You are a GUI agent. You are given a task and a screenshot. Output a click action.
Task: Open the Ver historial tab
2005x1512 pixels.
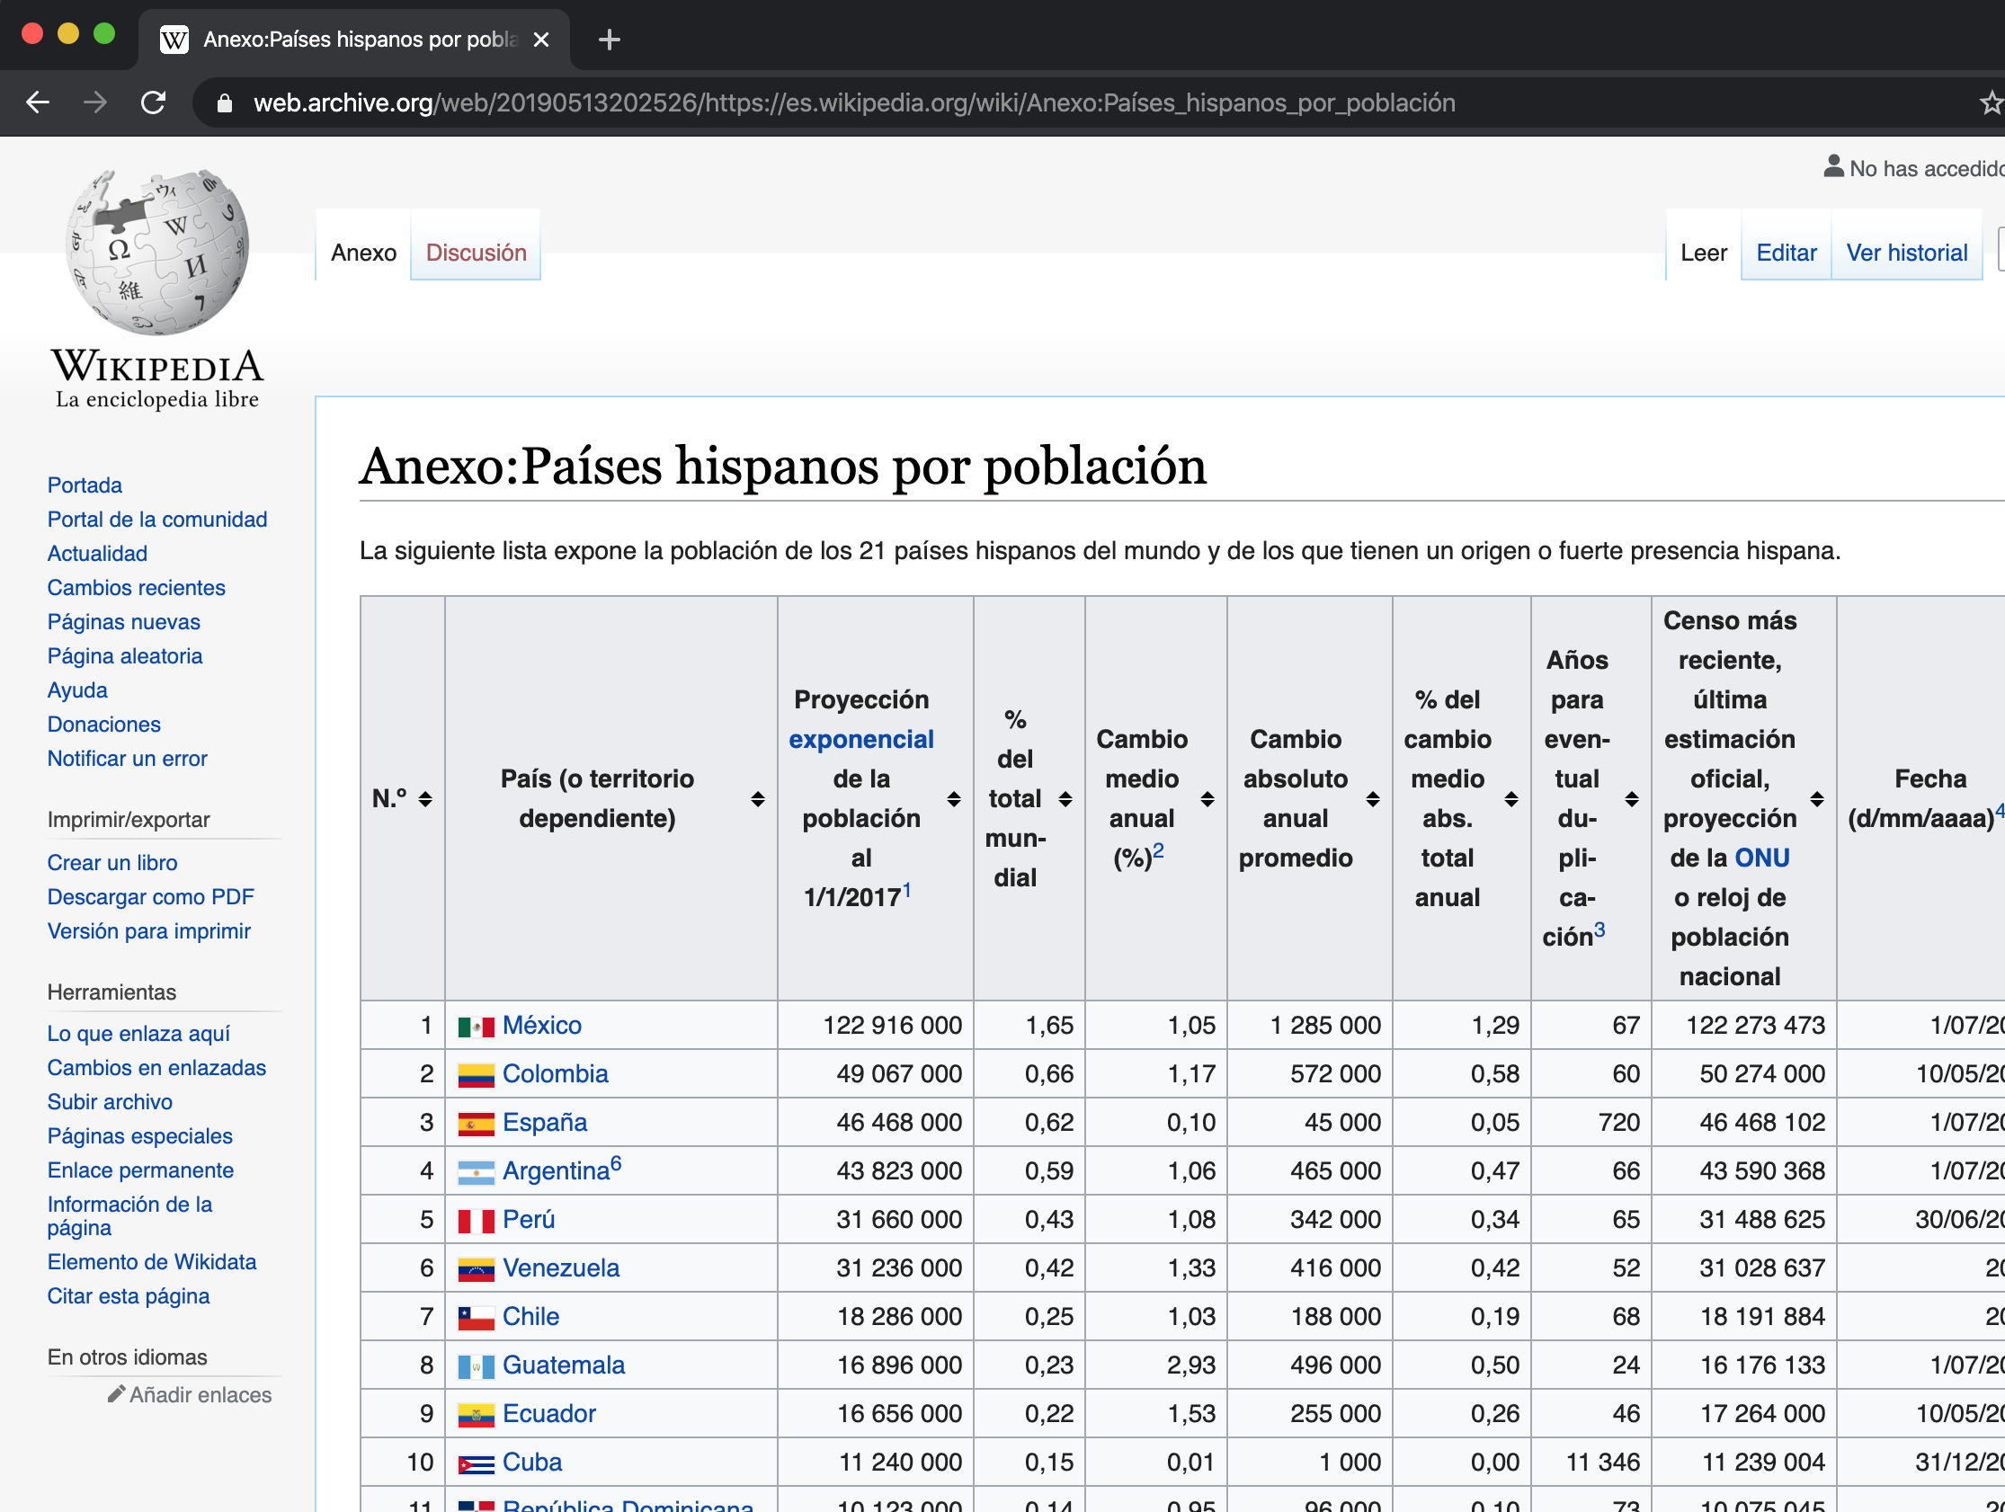(1906, 253)
